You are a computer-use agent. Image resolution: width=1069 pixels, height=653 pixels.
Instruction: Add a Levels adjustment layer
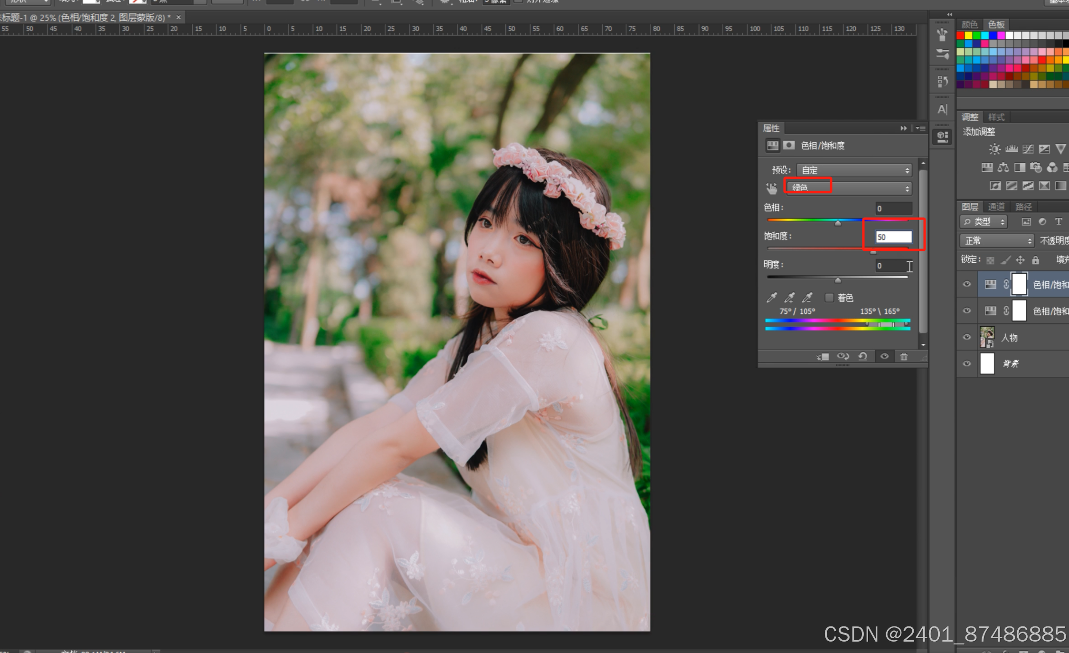tap(1011, 149)
